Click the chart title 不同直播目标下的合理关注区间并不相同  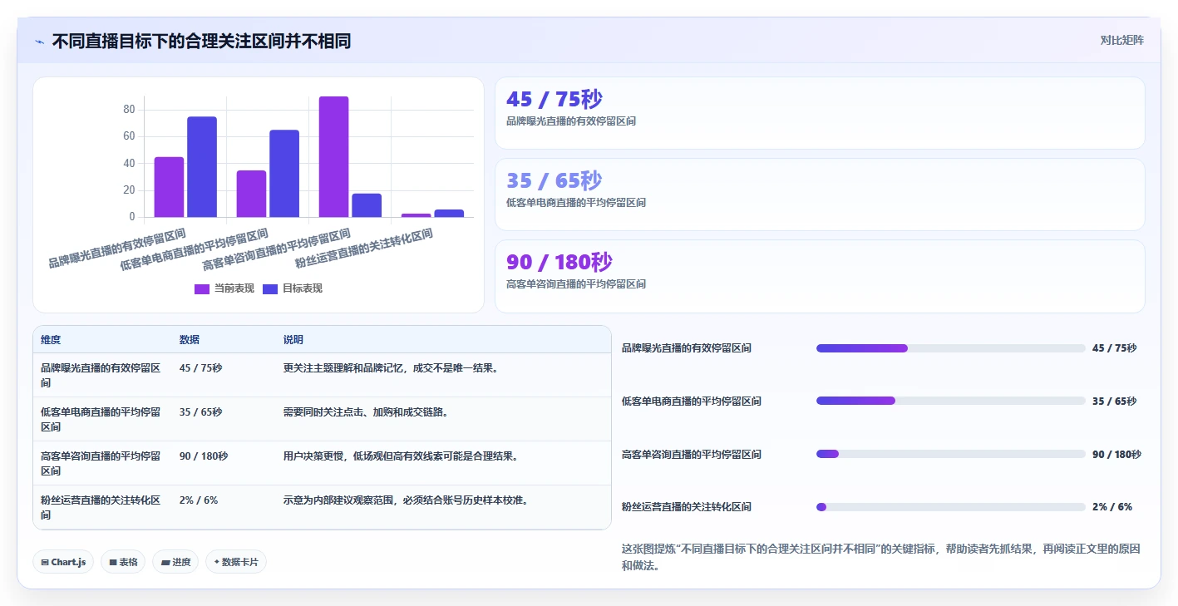201,41
